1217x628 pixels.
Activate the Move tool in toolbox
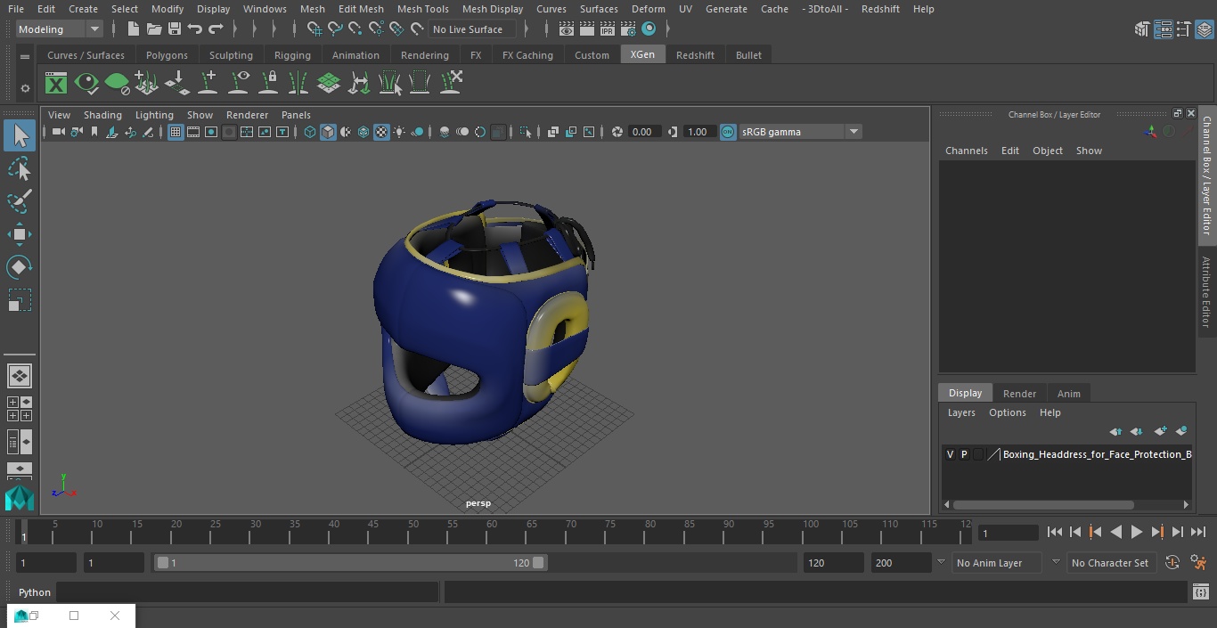pos(20,235)
